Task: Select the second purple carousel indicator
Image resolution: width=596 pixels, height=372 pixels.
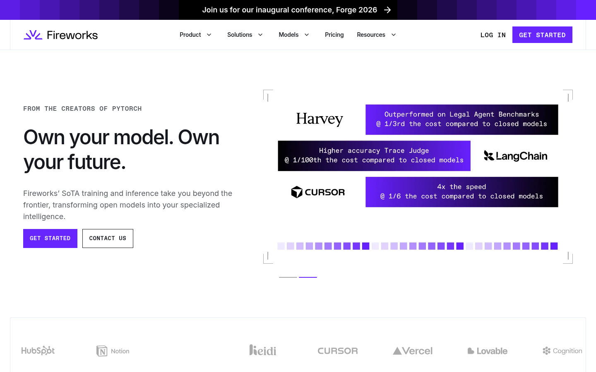Action: [308, 277]
